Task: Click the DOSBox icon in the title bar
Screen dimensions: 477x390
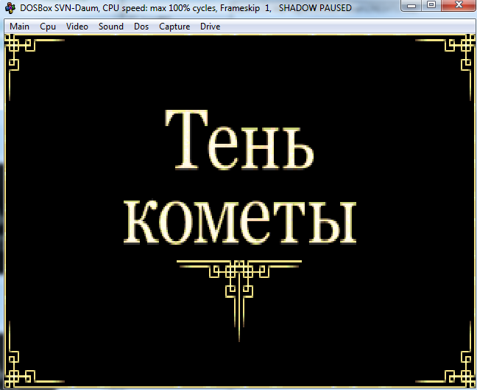Action: click(10, 7)
